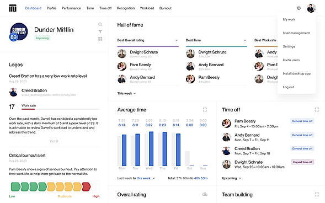Click Andy Bernard's avatar in Time off
This screenshot has height=203, width=325.
pyautogui.click(x=226, y=137)
